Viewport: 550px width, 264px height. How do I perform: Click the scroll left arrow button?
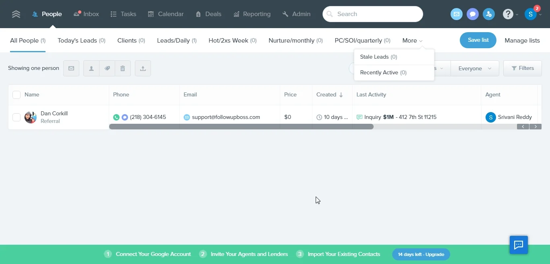[523, 127]
